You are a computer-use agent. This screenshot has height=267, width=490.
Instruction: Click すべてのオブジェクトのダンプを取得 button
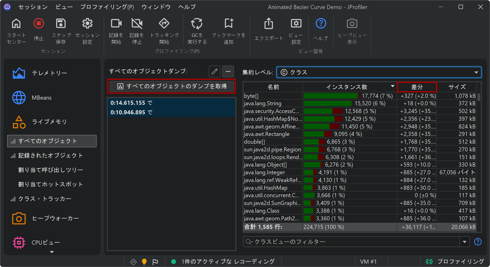tap(172, 86)
